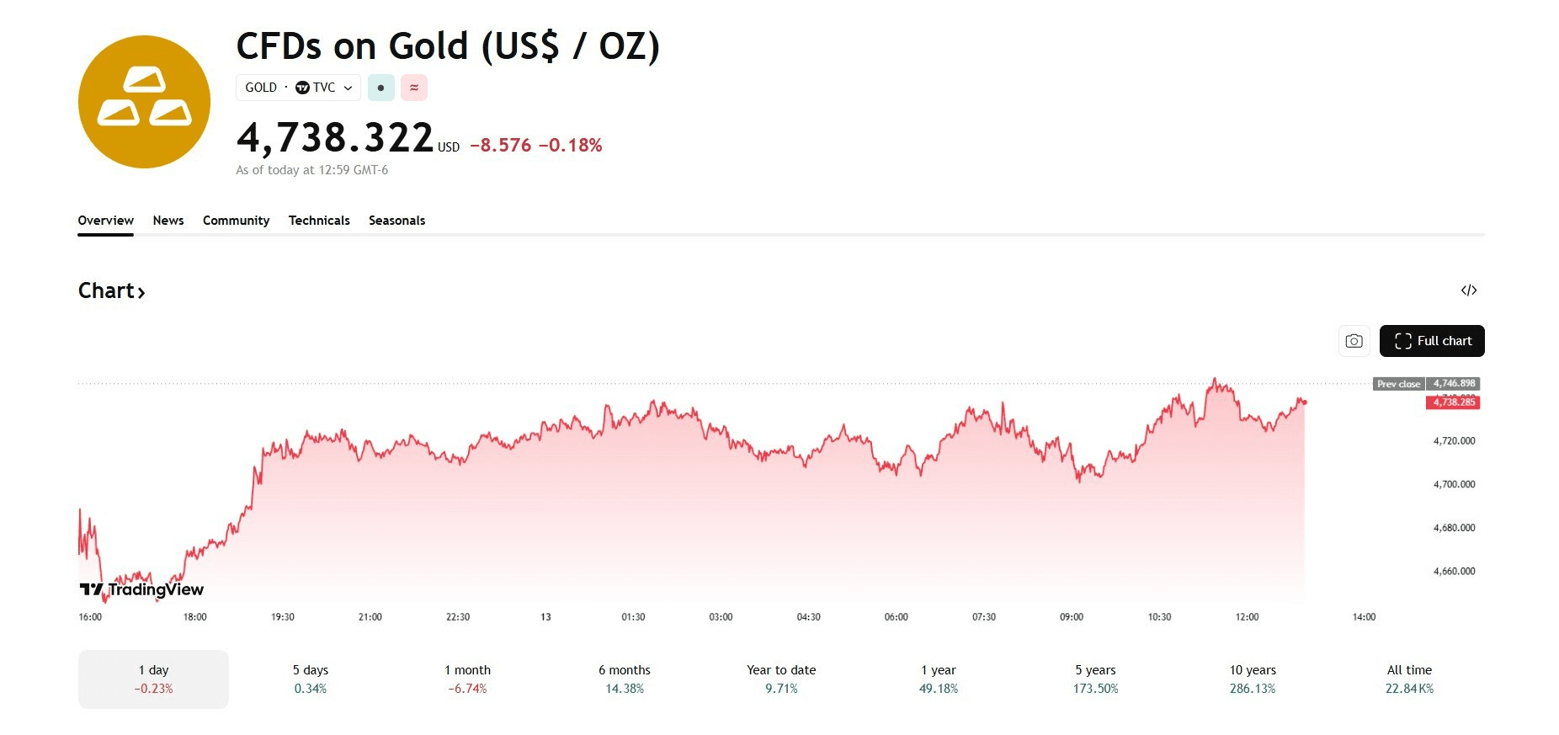Expand the Chart section heading

(111, 291)
